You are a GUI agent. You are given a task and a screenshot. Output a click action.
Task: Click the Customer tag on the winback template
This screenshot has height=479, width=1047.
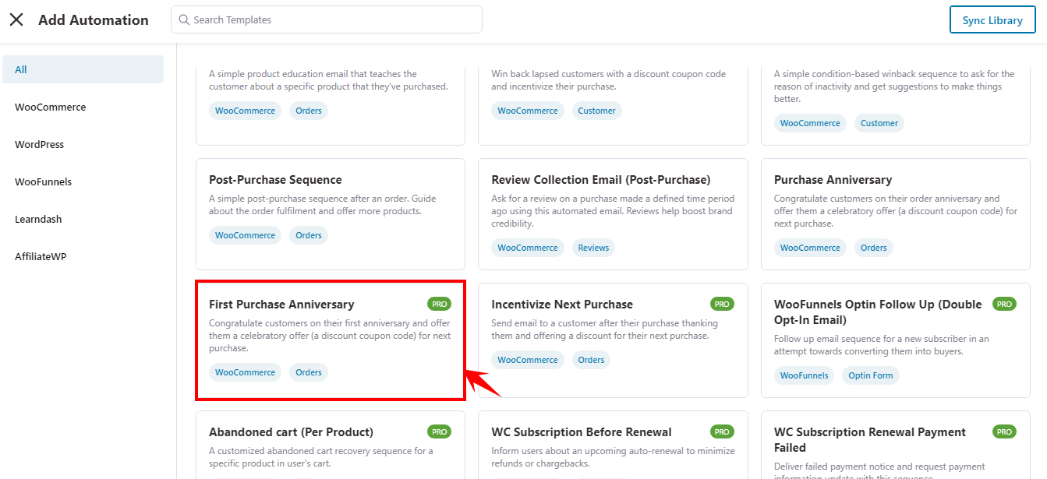click(596, 110)
